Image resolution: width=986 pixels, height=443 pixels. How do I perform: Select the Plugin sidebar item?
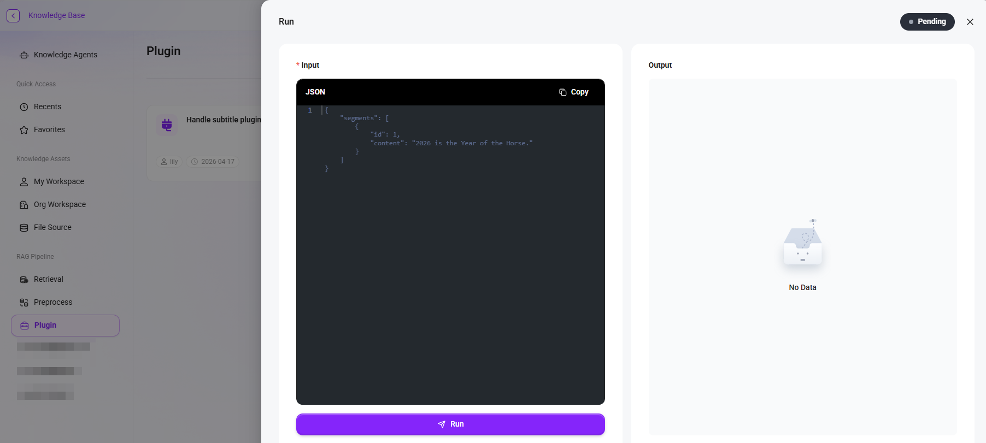pos(65,325)
